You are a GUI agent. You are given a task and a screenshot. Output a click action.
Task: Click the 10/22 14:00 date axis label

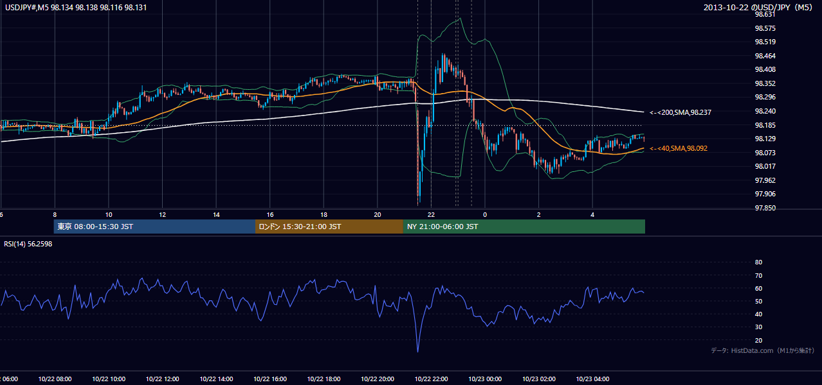click(x=216, y=379)
